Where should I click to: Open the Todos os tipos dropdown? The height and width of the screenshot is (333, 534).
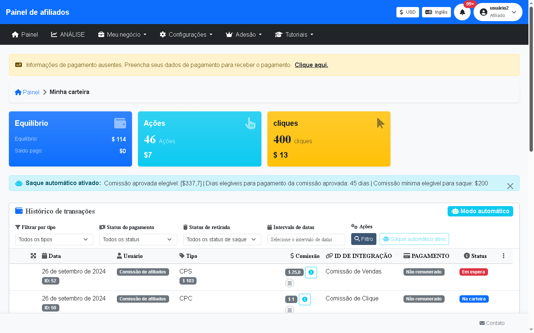point(54,239)
